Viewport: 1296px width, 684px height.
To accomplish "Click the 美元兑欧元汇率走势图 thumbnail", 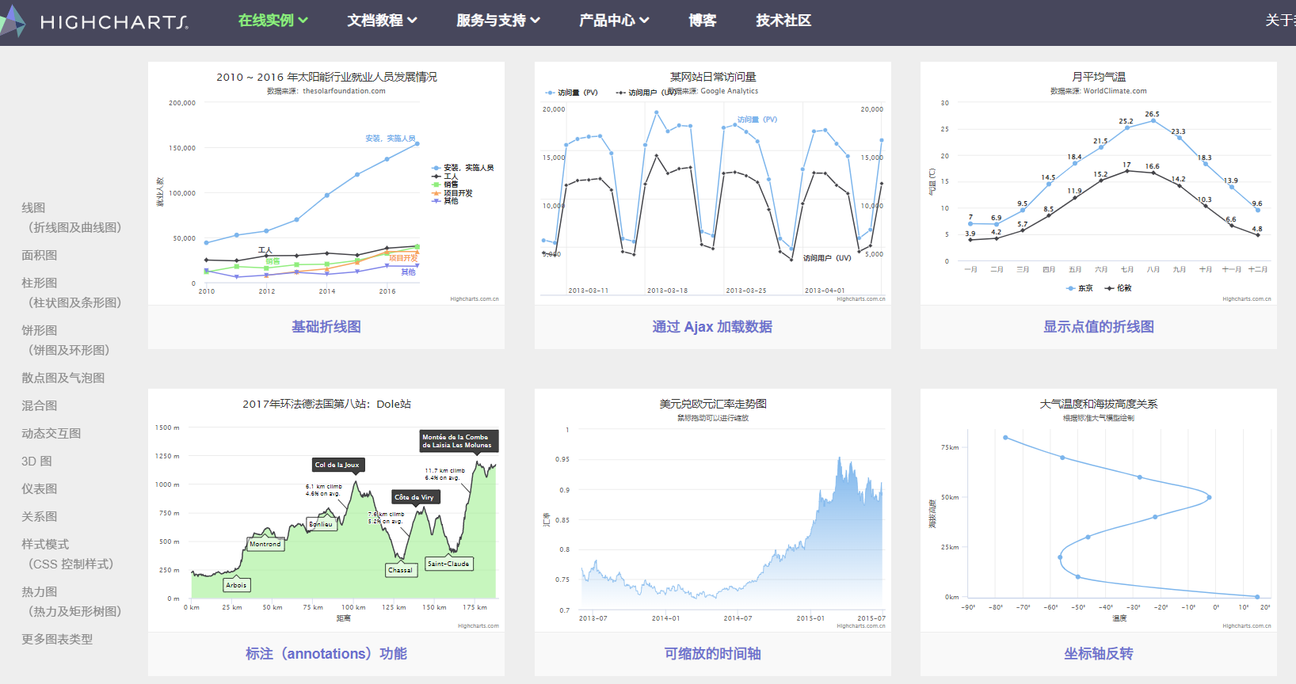I will pyautogui.click(x=712, y=511).
